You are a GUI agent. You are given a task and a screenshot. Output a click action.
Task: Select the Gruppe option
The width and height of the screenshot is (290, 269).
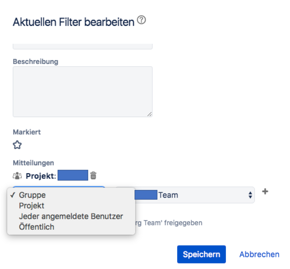coord(32,195)
